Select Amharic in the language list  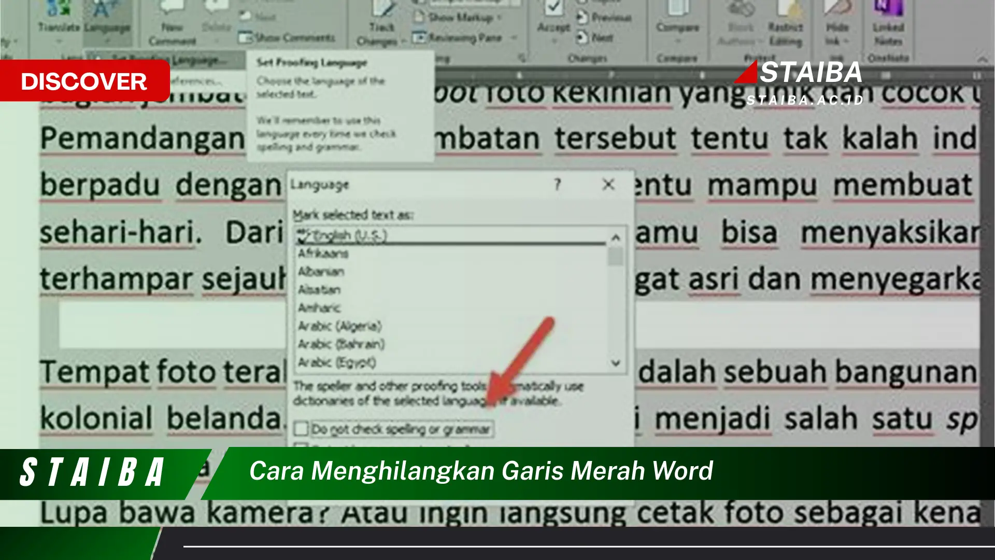pyautogui.click(x=450, y=307)
